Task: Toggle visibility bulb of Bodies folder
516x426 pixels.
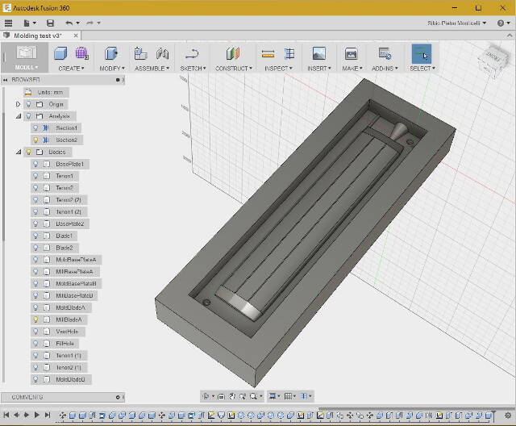Action: (29, 152)
